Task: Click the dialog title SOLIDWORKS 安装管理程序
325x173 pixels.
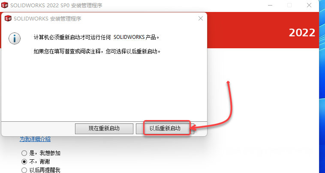Action: point(48,18)
